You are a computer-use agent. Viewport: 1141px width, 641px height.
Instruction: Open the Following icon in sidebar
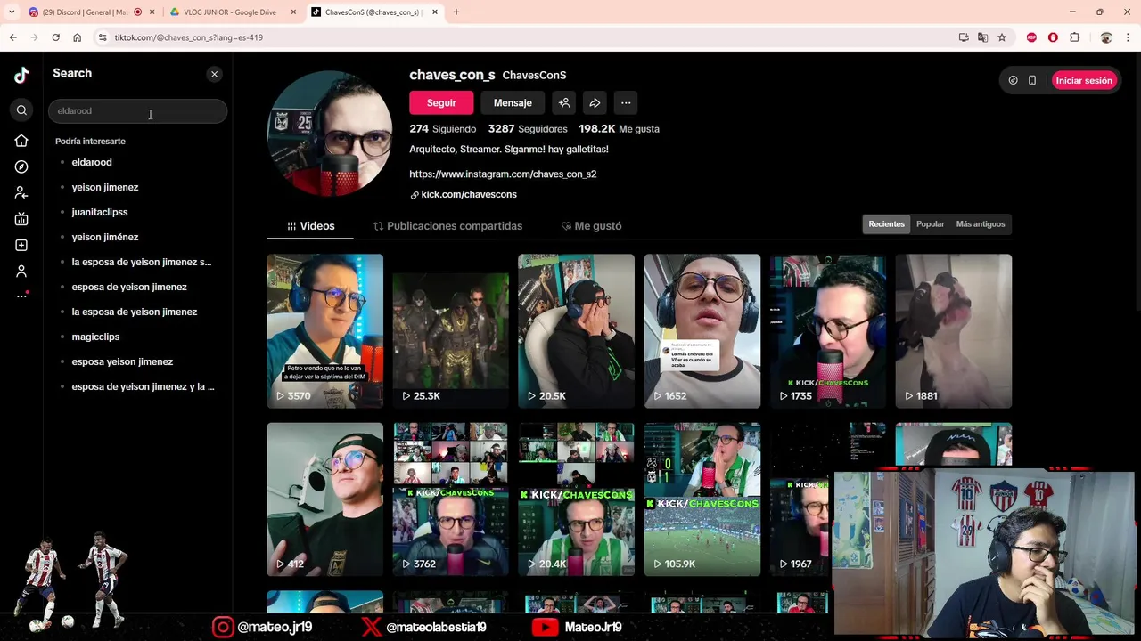click(21, 192)
